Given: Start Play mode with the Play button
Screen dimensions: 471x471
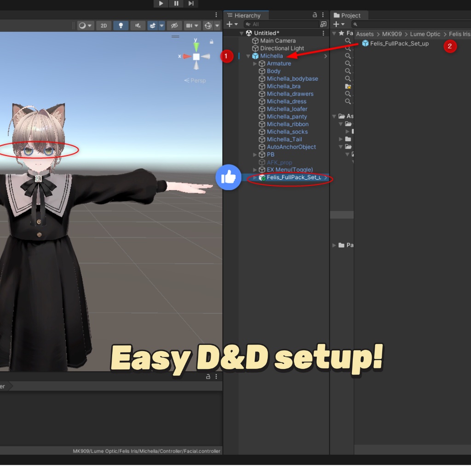Looking at the screenshot, I should pyautogui.click(x=161, y=3).
